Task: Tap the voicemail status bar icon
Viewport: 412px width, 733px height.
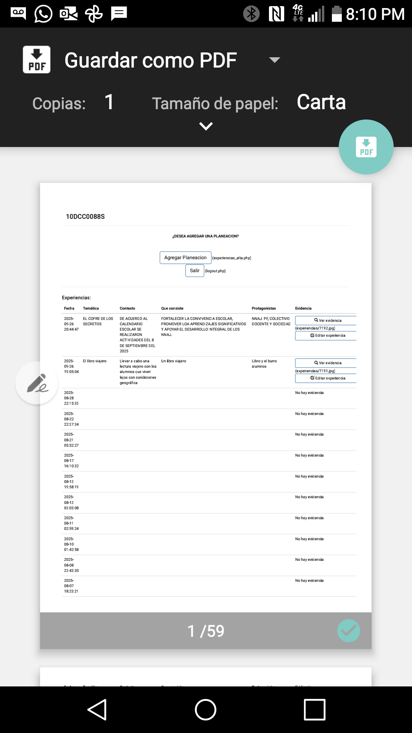Action: tap(18, 14)
